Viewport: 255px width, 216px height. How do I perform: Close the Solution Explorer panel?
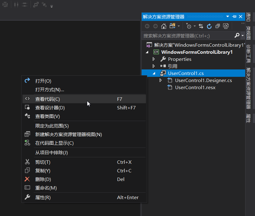(241, 16)
